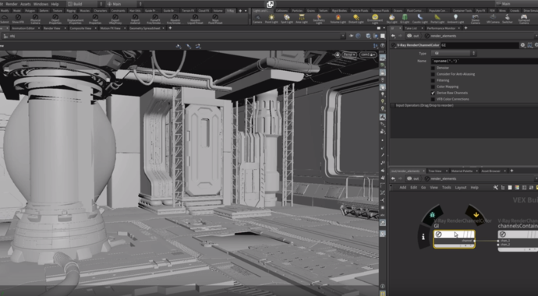538x296 pixels.
Task: Click the Switcher shelf tool
Action: [507, 19]
